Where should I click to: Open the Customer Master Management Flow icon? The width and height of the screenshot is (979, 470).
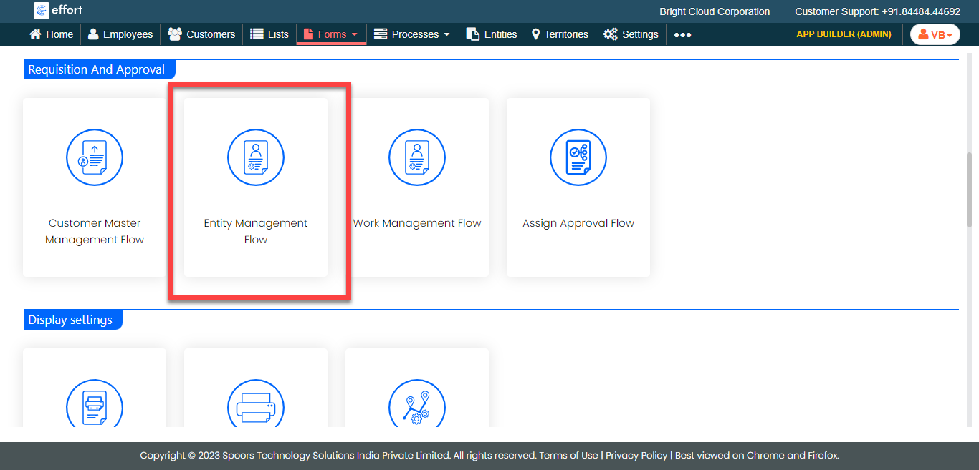click(95, 157)
